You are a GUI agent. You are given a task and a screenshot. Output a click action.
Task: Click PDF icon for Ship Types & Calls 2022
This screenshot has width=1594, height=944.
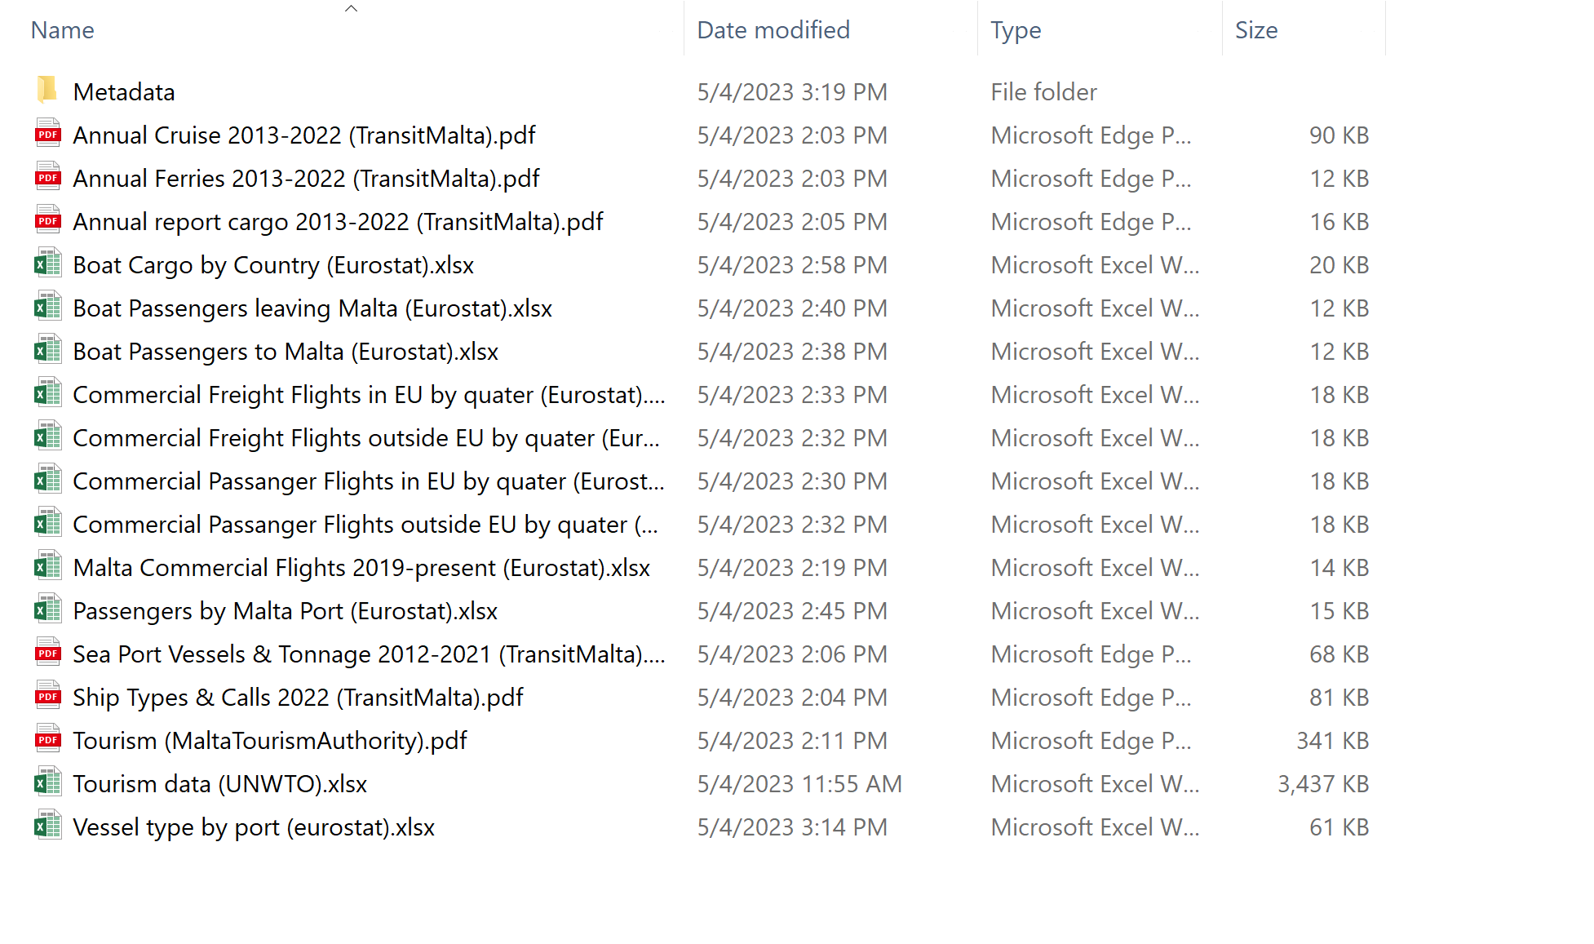[x=47, y=696]
